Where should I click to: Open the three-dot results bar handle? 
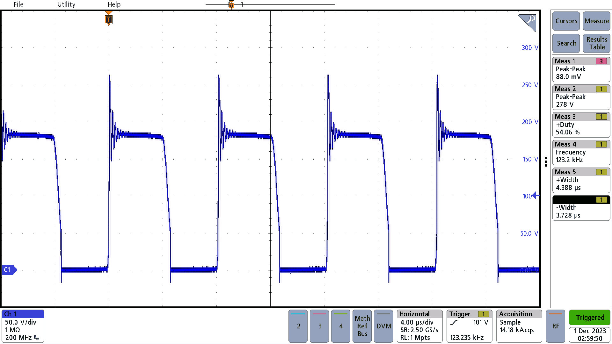pos(546,161)
